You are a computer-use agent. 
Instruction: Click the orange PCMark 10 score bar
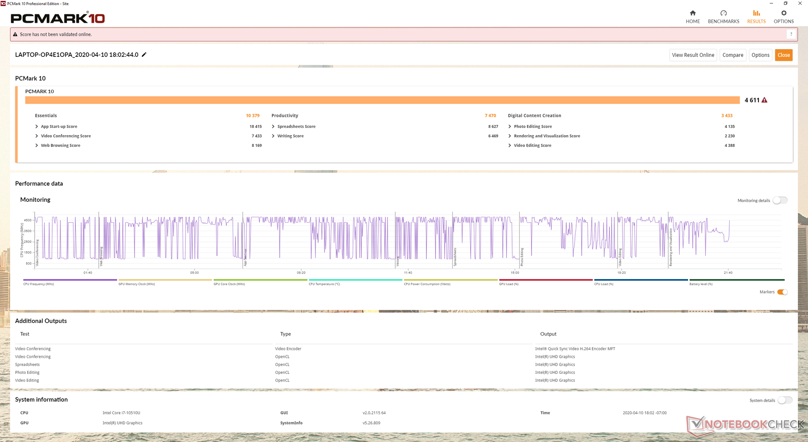382,100
